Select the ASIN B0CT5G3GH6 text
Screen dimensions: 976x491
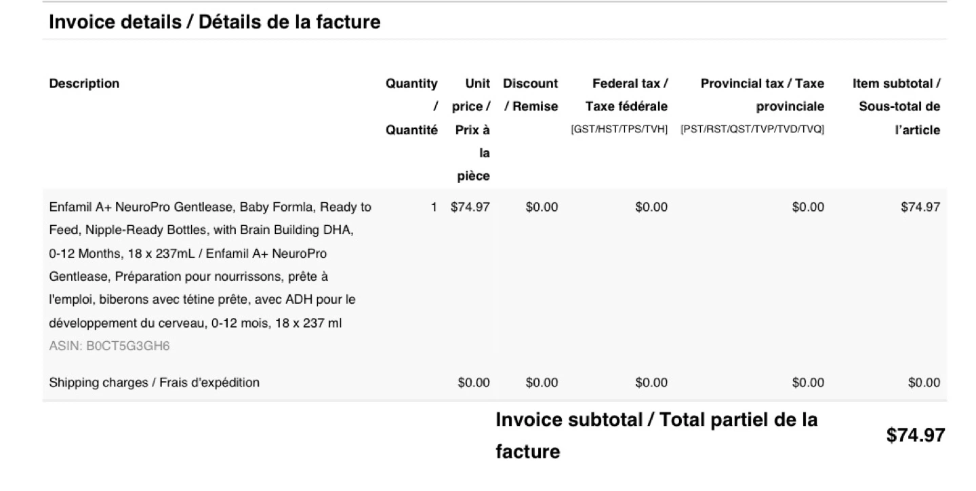click(x=109, y=346)
